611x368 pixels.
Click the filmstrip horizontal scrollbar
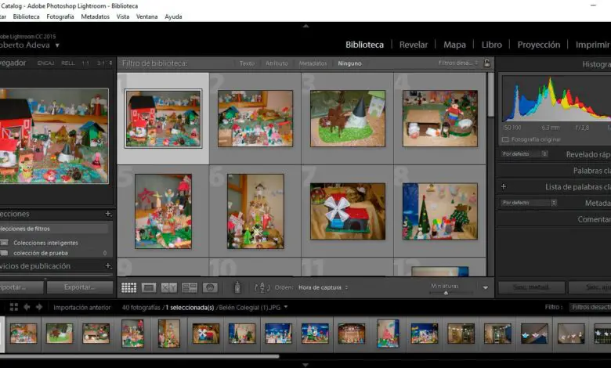(139, 356)
